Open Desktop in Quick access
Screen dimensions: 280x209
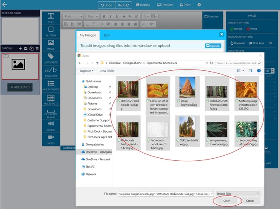[92, 87]
